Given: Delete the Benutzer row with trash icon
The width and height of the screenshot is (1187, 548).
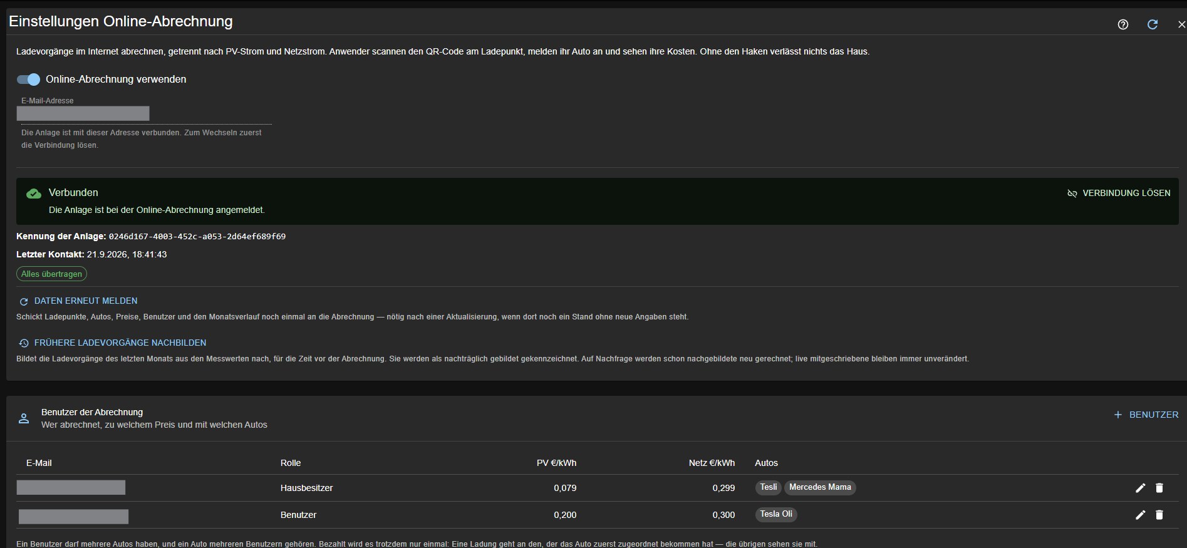Looking at the screenshot, I should click(x=1159, y=515).
